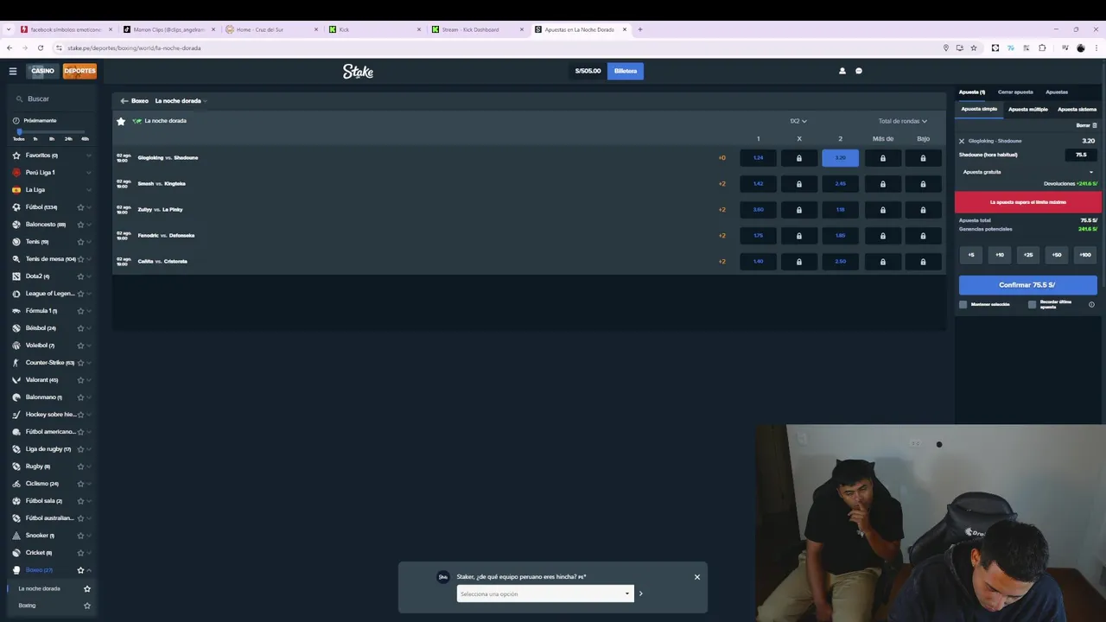The height and width of the screenshot is (622, 1106).
Task: Expand Fútbol category chevron
Action: (89, 207)
